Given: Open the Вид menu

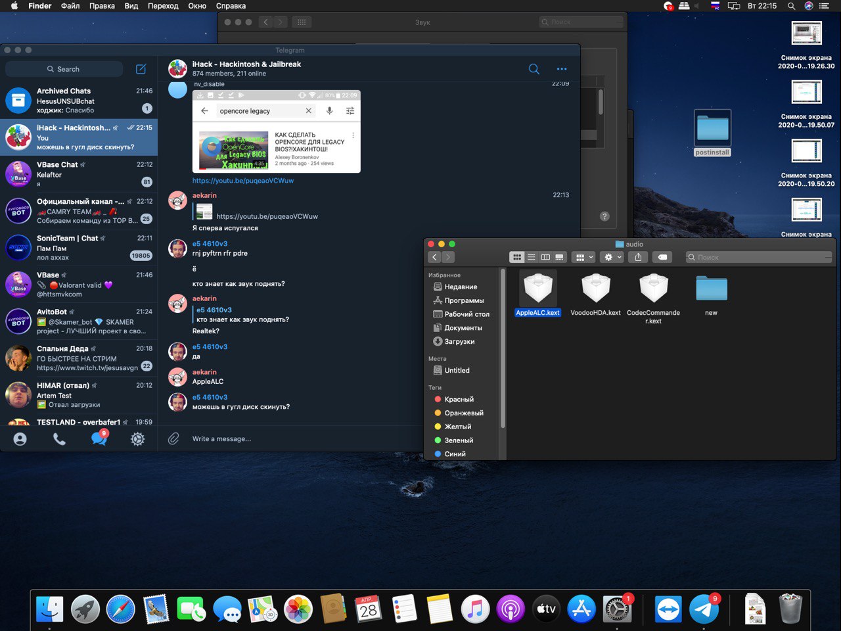Looking at the screenshot, I should tap(131, 6).
